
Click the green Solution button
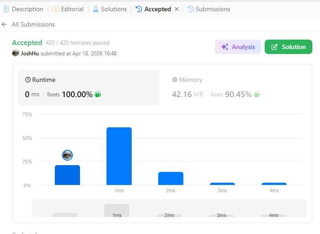click(x=289, y=47)
